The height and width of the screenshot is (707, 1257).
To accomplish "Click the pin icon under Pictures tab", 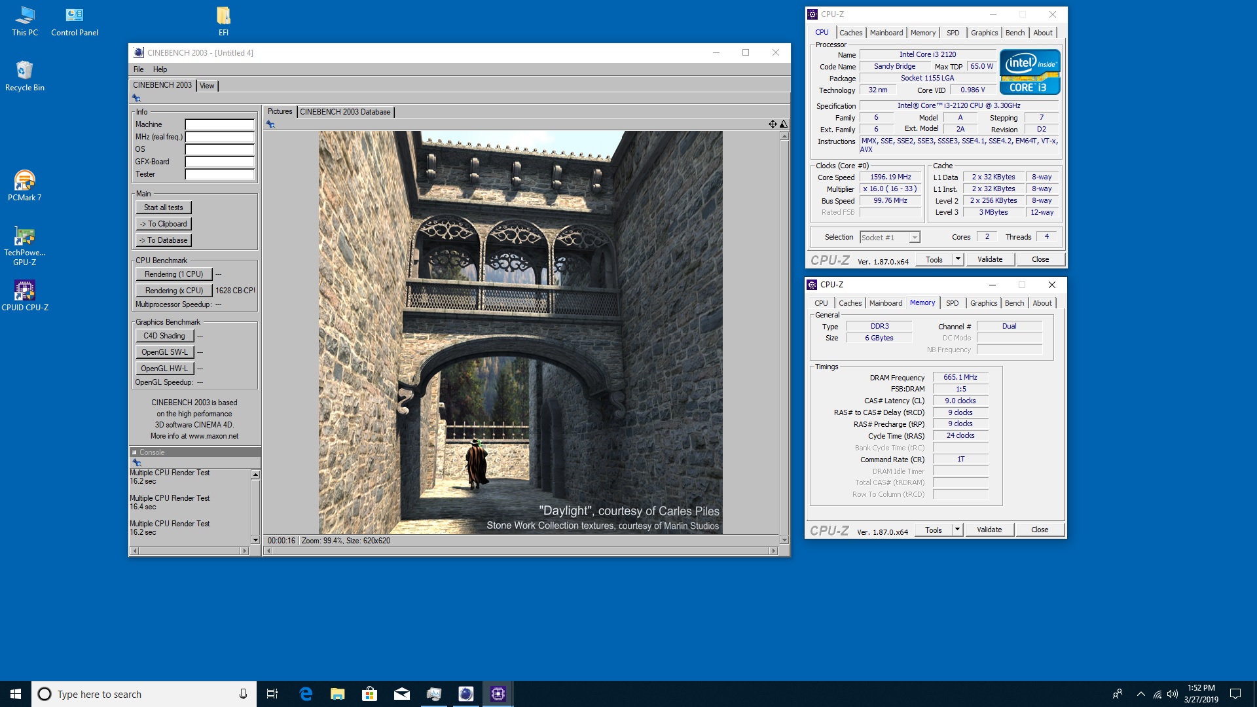I will pos(270,124).
